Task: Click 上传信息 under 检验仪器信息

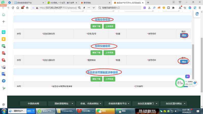Action: pos(109,53)
